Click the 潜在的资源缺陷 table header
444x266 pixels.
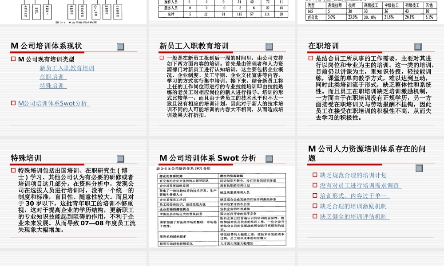(231, 176)
